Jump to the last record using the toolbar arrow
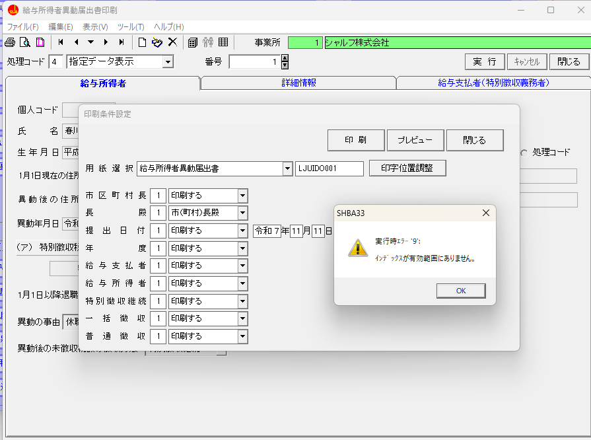Image resolution: width=591 pixels, height=440 pixels. click(121, 42)
